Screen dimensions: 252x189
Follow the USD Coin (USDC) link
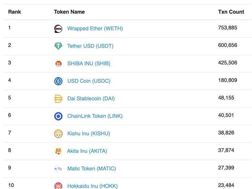89,81
